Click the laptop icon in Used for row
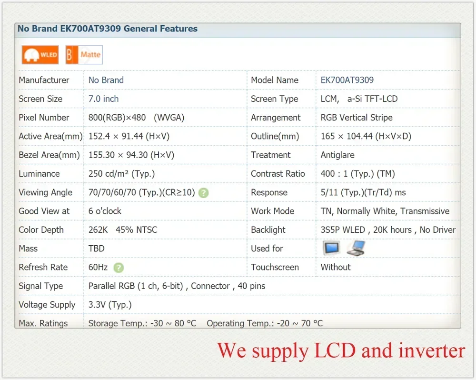Image resolution: width=476 pixels, height=380 pixels. click(356, 248)
